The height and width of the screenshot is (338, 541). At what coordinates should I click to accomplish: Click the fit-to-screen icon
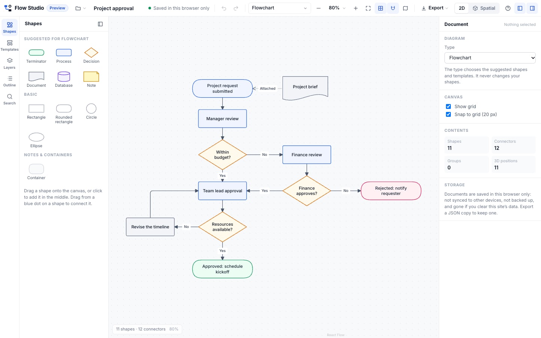(x=368, y=8)
